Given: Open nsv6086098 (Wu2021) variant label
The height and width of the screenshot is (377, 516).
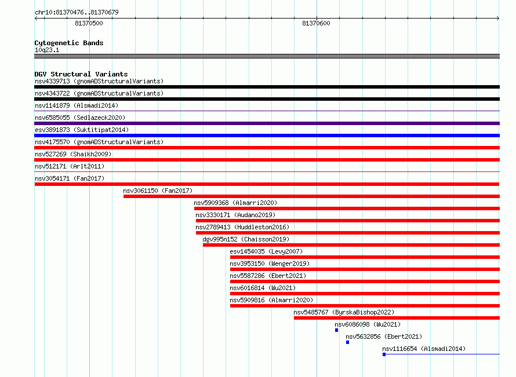Looking at the screenshot, I should (368, 324).
